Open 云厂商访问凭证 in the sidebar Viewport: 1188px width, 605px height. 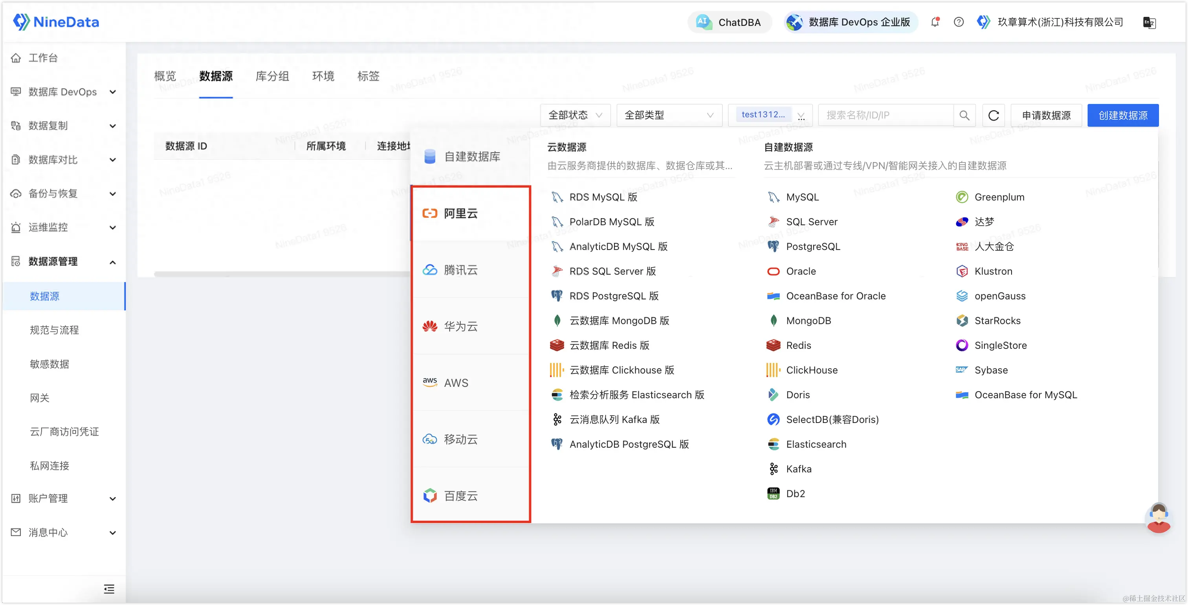point(64,432)
